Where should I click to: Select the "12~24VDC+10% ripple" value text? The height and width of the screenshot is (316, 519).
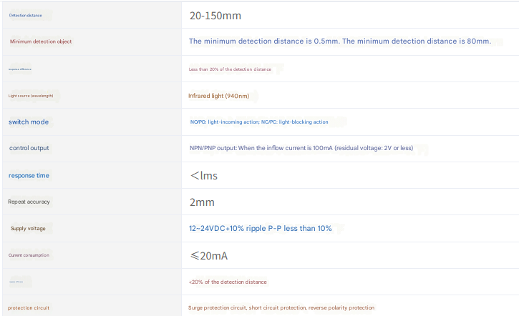[261, 229]
